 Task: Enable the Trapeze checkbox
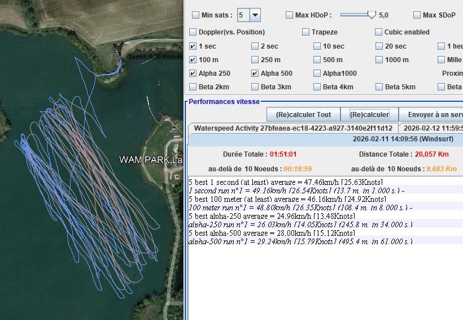point(305,32)
